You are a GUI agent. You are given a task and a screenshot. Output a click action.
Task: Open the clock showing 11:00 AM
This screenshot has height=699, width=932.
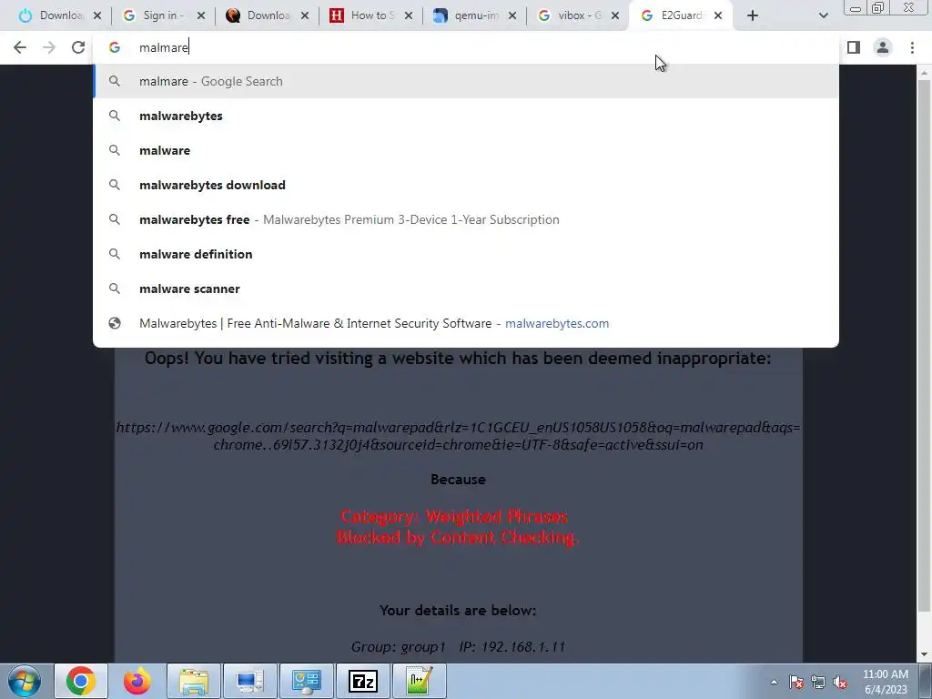click(x=886, y=682)
